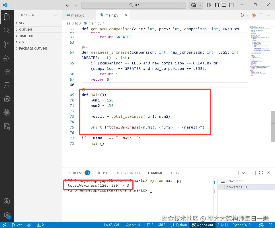
Task: Open the OUTPUT panel tab
Action: pyautogui.click(x=102, y=173)
